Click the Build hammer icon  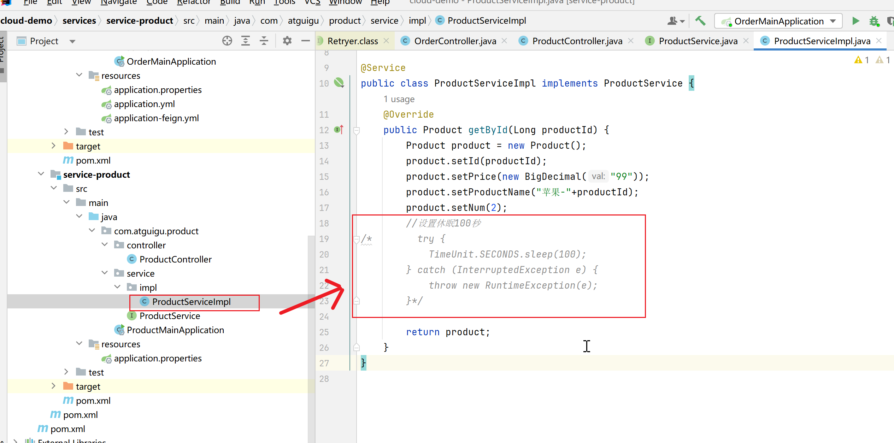700,21
